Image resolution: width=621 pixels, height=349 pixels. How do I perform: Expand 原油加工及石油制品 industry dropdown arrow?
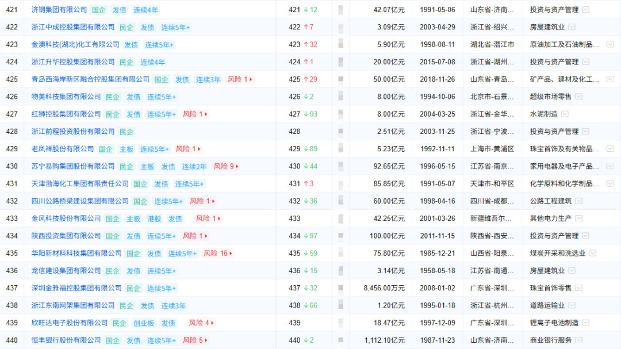[610, 44]
